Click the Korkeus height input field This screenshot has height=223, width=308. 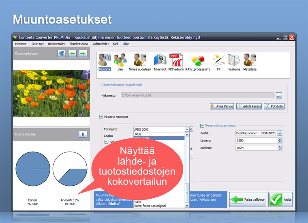257,148
